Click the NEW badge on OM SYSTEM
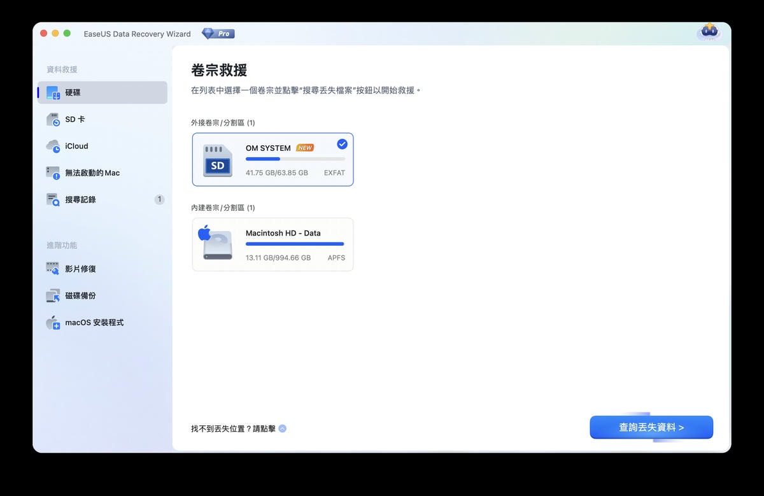Image resolution: width=764 pixels, height=496 pixels. [306, 147]
